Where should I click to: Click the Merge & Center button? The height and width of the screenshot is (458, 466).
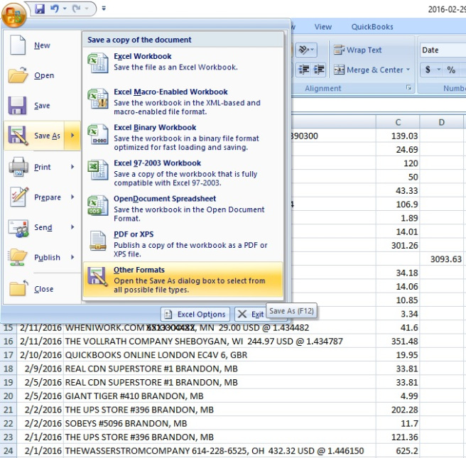coord(369,70)
